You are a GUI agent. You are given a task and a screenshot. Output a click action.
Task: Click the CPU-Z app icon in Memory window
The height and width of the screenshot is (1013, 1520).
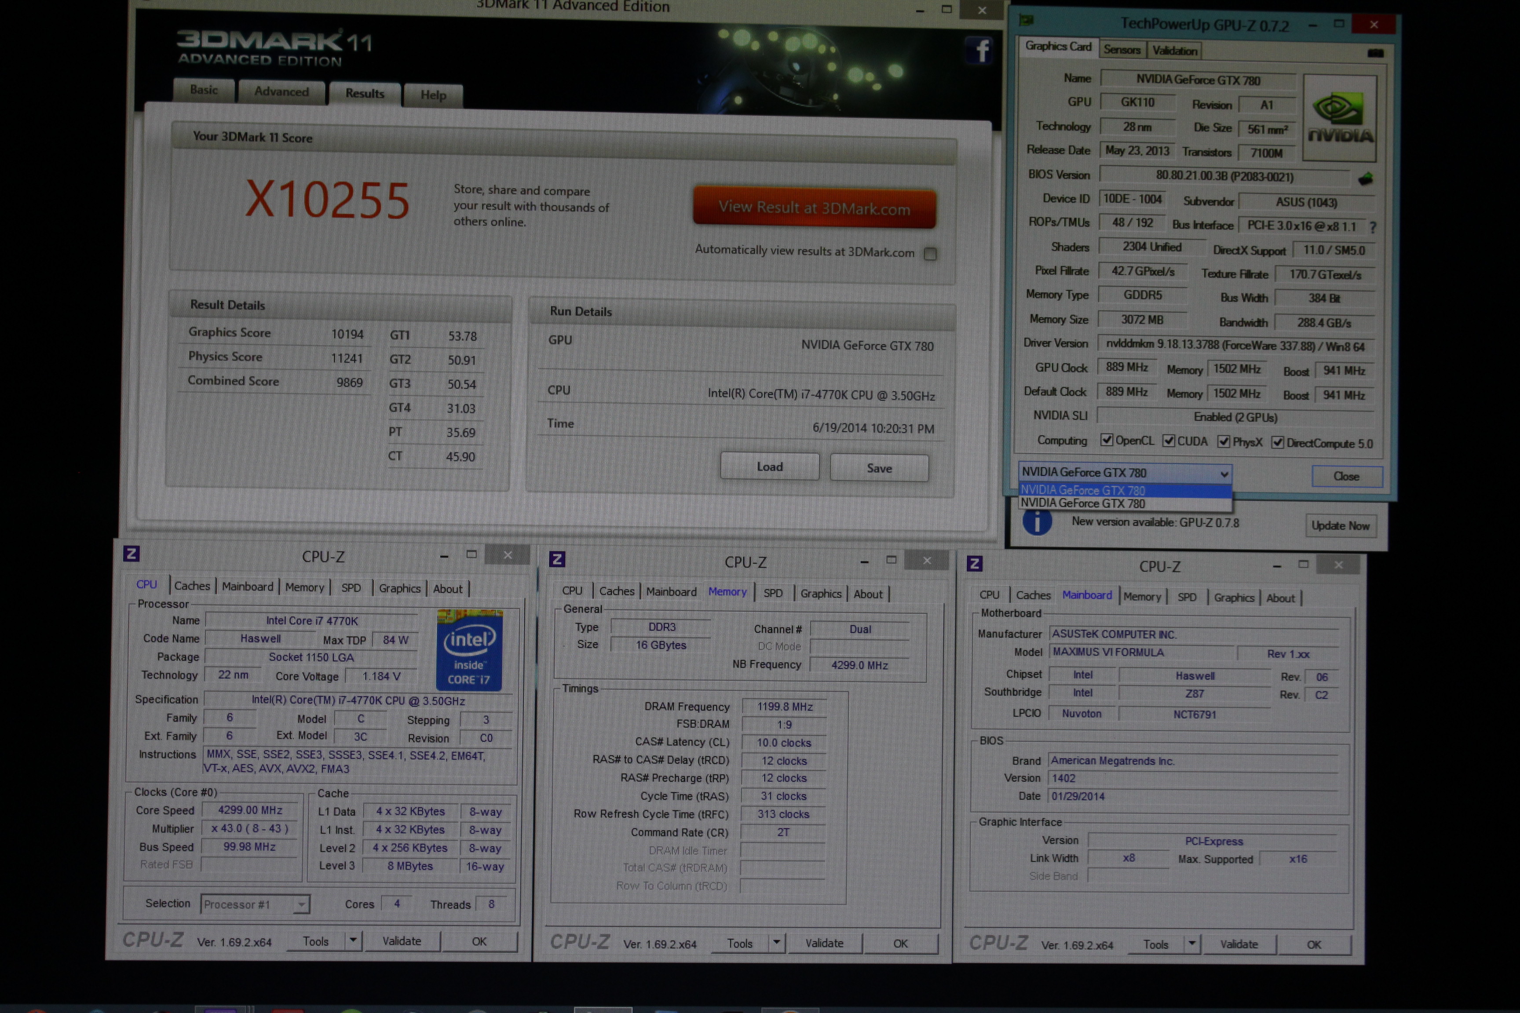click(557, 559)
